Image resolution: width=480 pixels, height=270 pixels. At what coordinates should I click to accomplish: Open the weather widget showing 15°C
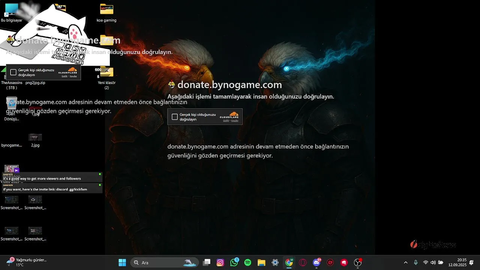click(26, 262)
